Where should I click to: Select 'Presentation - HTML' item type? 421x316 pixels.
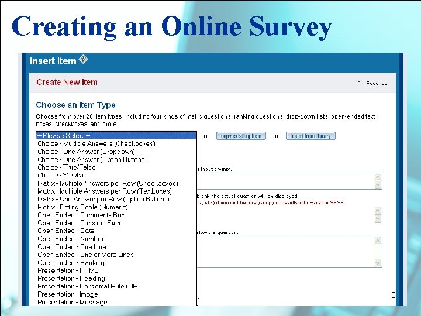click(116, 270)
